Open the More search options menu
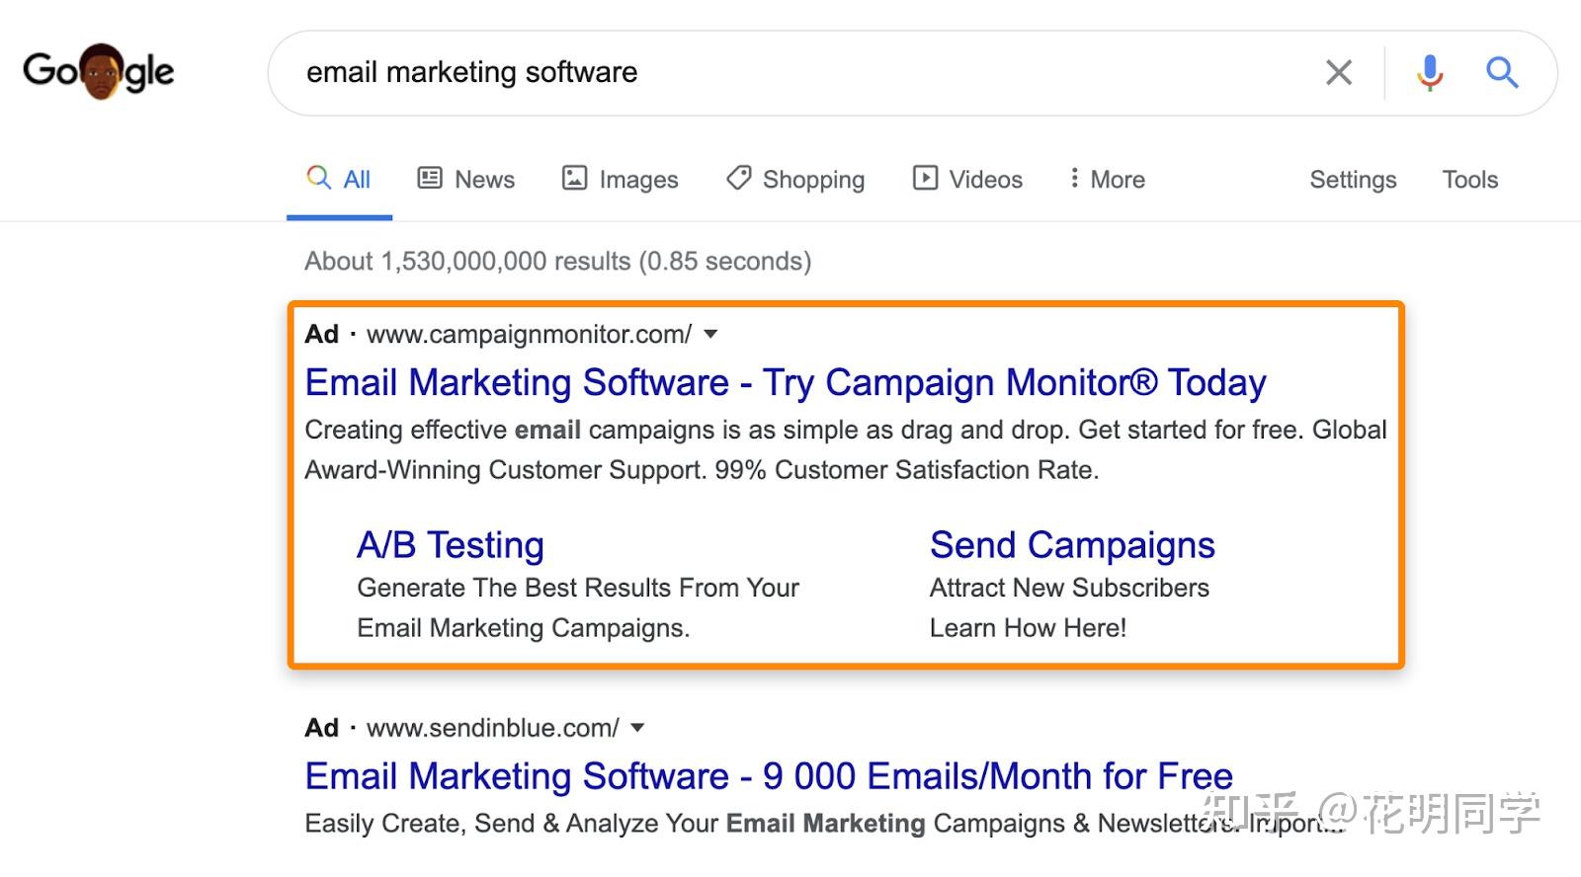 [1108, 179]
